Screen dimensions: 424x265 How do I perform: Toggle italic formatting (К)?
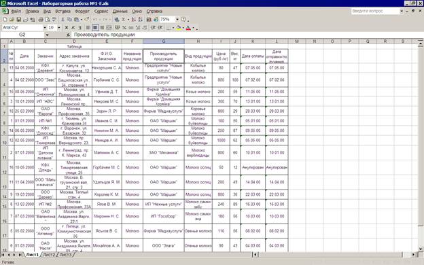(73, 28)
